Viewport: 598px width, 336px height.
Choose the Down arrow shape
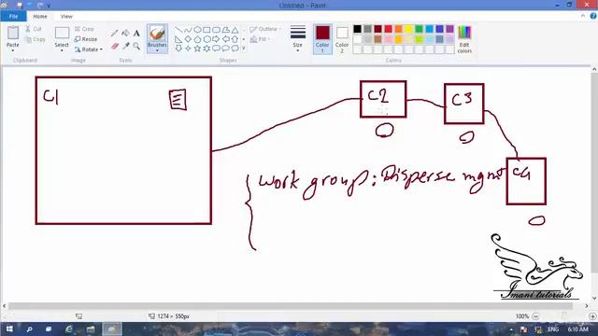point(178,49)
